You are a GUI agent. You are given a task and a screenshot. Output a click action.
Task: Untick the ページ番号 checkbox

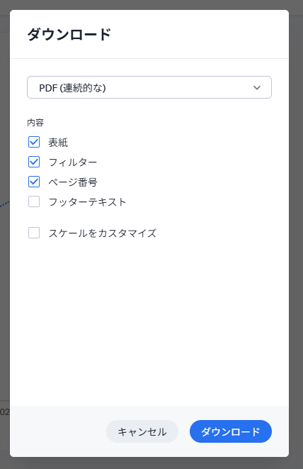pyautogui.click(x=34, y=182)
